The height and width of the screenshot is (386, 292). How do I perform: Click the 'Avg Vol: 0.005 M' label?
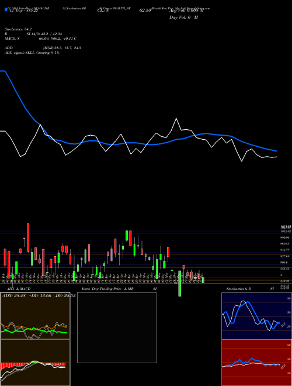(x=186, y=11)
